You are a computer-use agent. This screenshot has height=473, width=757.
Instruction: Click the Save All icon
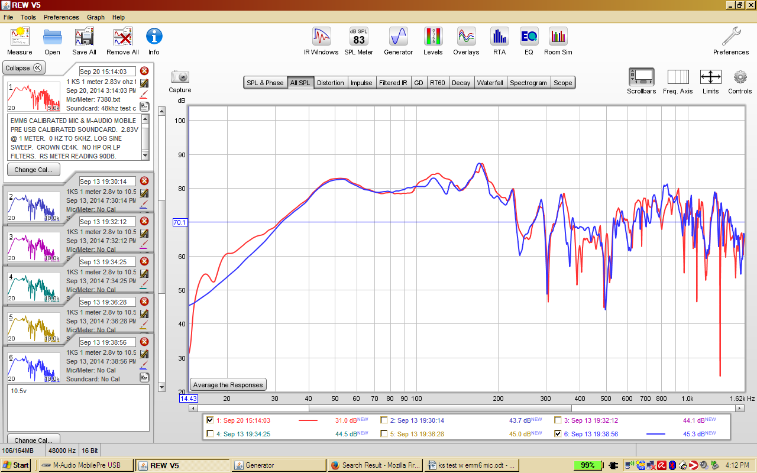coord(85,37)
